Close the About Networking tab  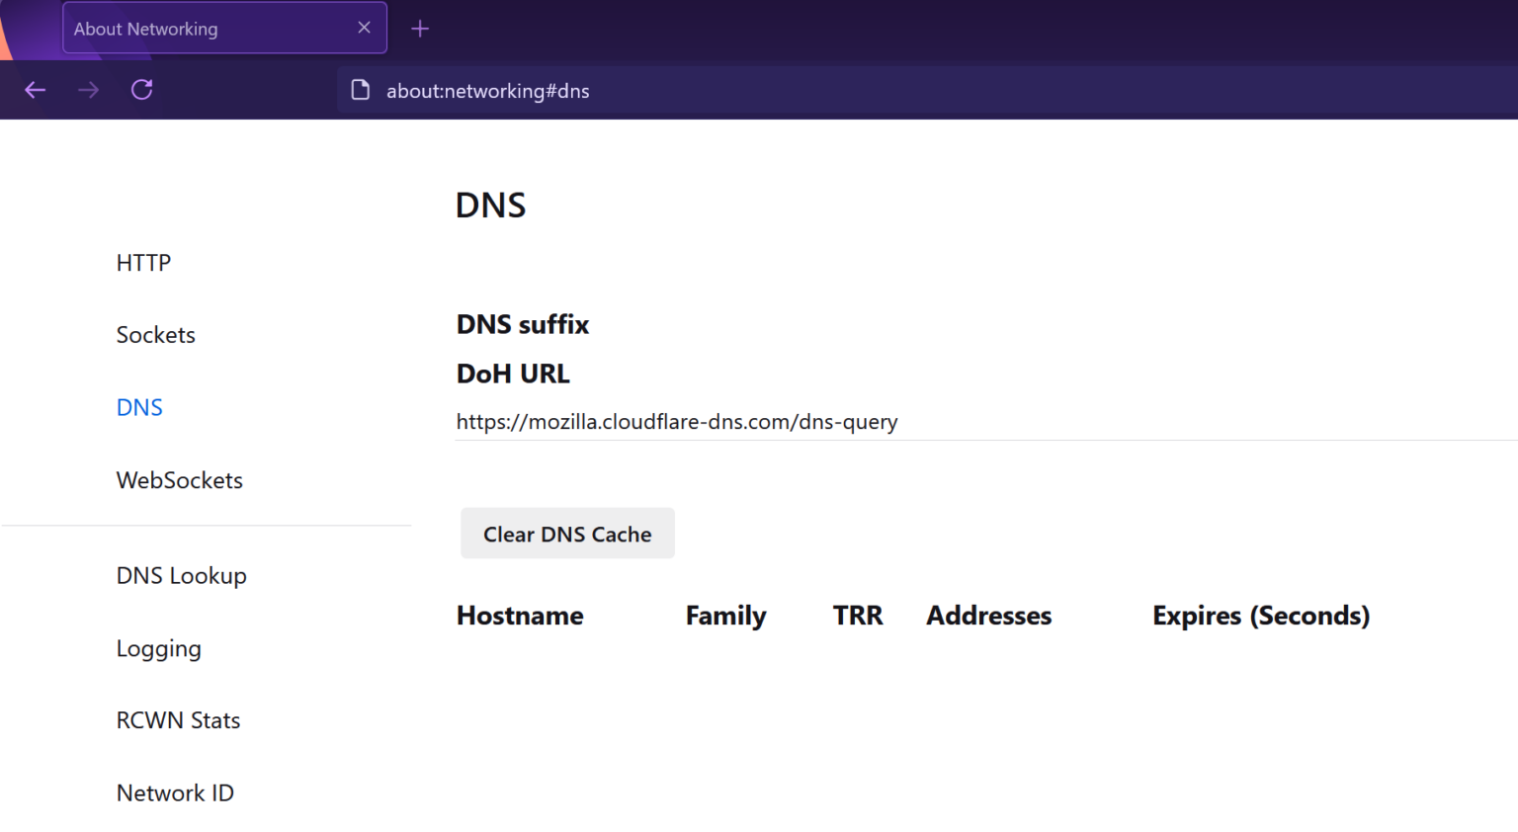click(363, 28)
